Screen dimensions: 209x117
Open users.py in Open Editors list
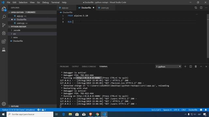(x=32, y=23)
